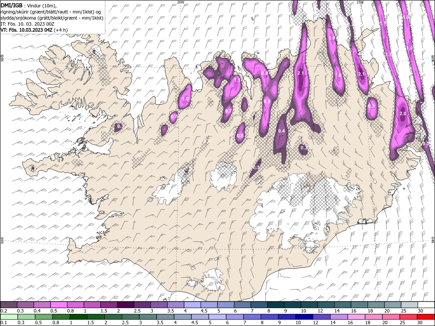This screenshot has height=326, width=435.
Task: Click the 15W longitude label at the top
Action: point(360,2)
